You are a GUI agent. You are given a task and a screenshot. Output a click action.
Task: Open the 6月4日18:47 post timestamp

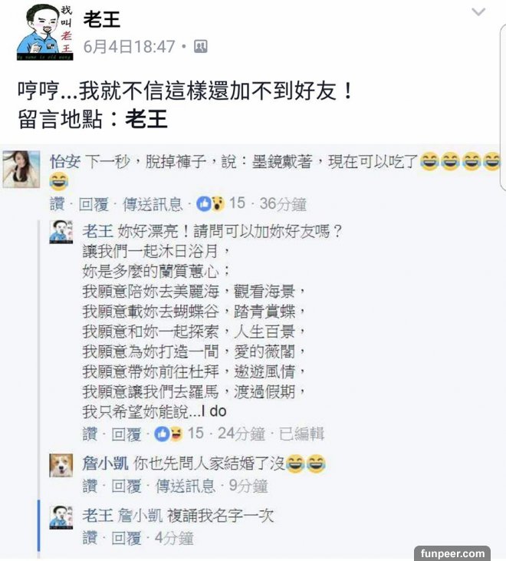pyautogui.click(x=130, y=47)
